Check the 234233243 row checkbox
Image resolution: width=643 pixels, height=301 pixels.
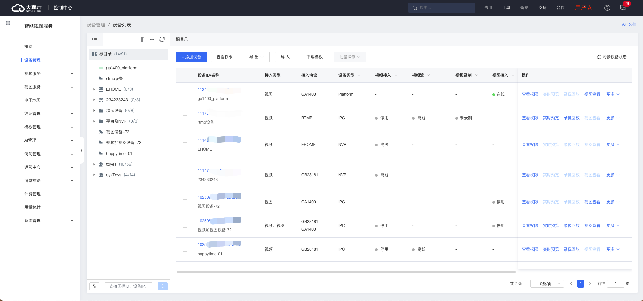[x=185, y=175]
